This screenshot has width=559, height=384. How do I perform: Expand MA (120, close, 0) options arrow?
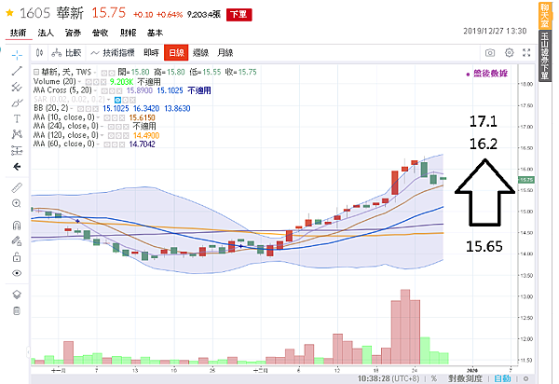pyautogui.click(x=102, y=136)
